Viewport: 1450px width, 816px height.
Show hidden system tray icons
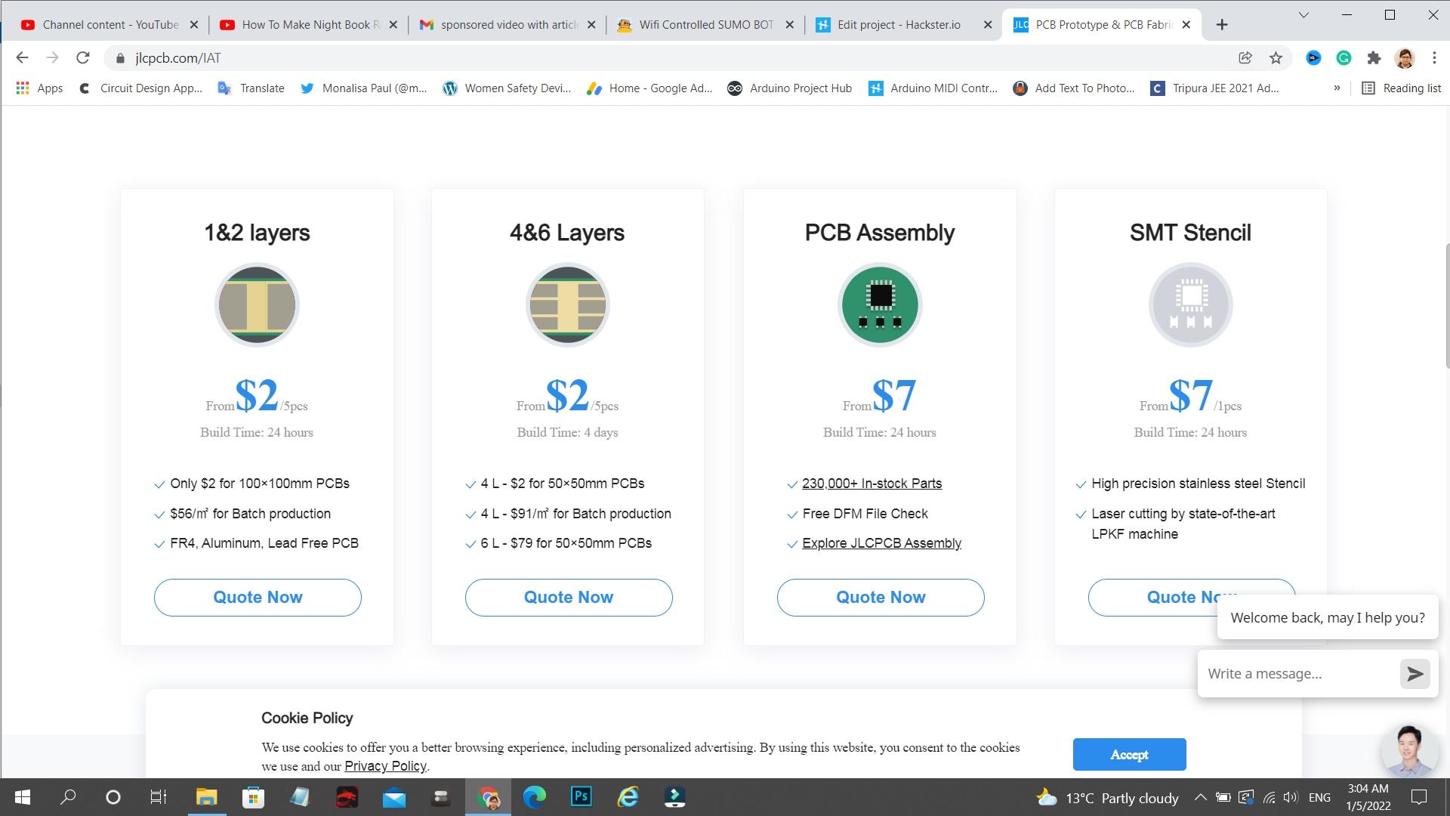click(1200, 798)
